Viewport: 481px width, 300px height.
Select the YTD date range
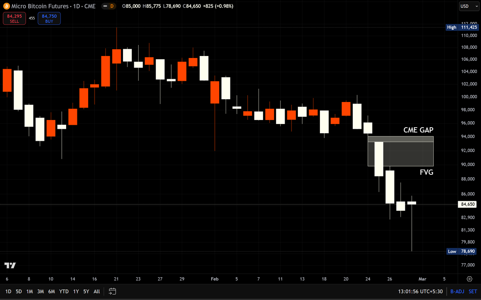point(64,292)
